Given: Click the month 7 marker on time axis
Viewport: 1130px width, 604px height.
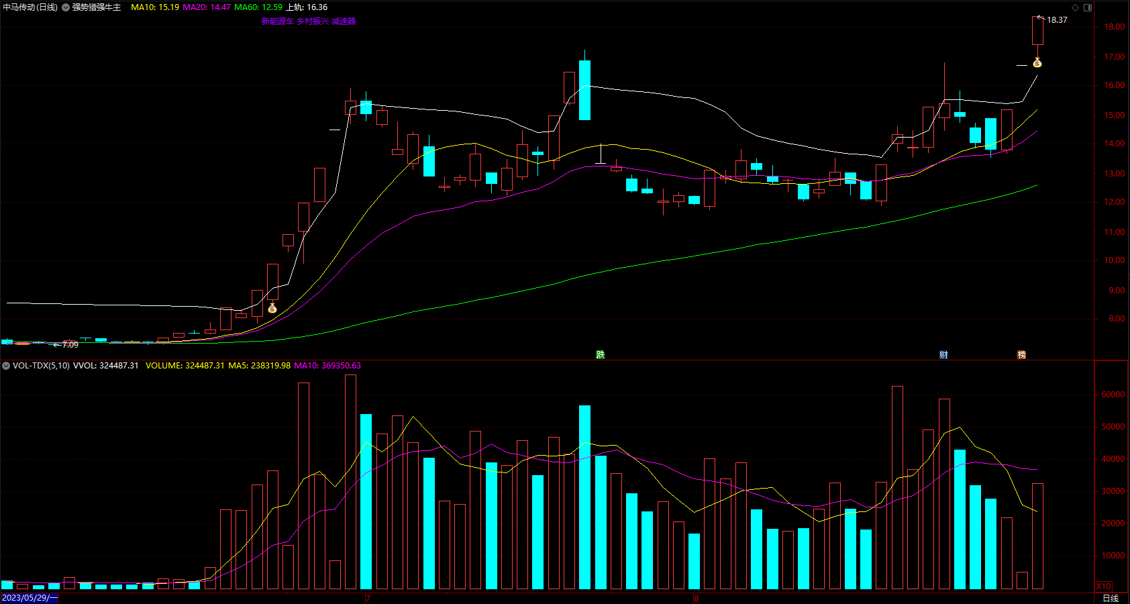Looking at the screenshot, I should coord(368,598).
